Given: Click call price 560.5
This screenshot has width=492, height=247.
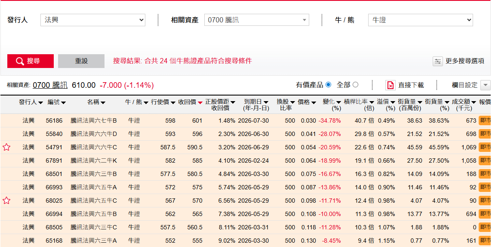Looking at the screenshot, I should (x=195, y=227).
